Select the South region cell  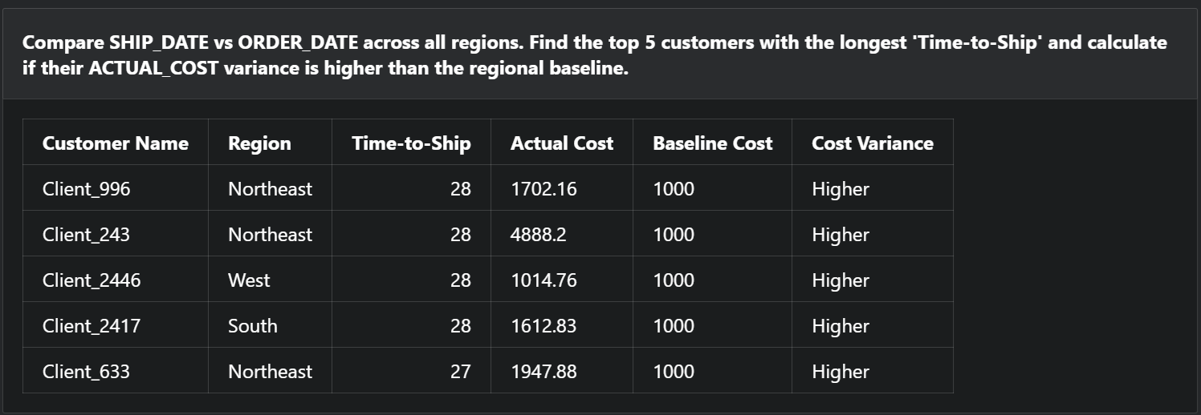coord(253,326)
